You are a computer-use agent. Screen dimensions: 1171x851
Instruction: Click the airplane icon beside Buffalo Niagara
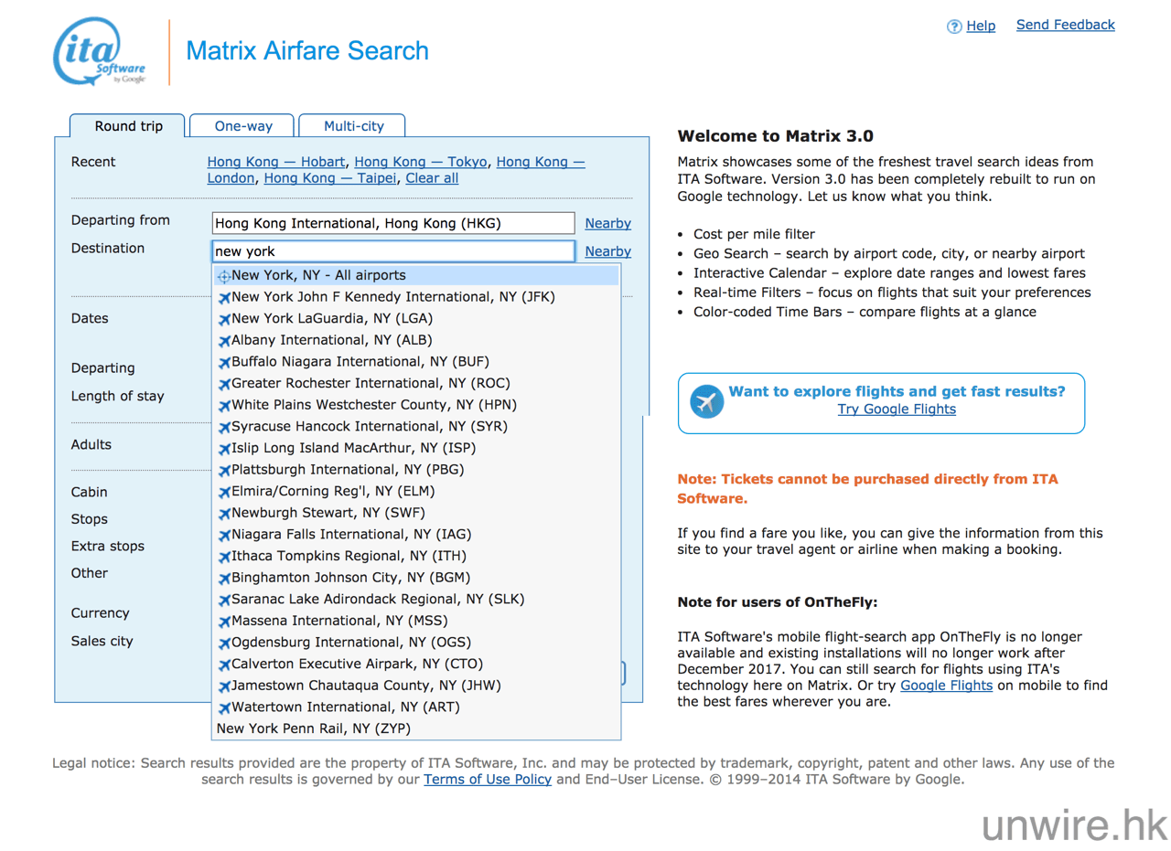point(224,362)
